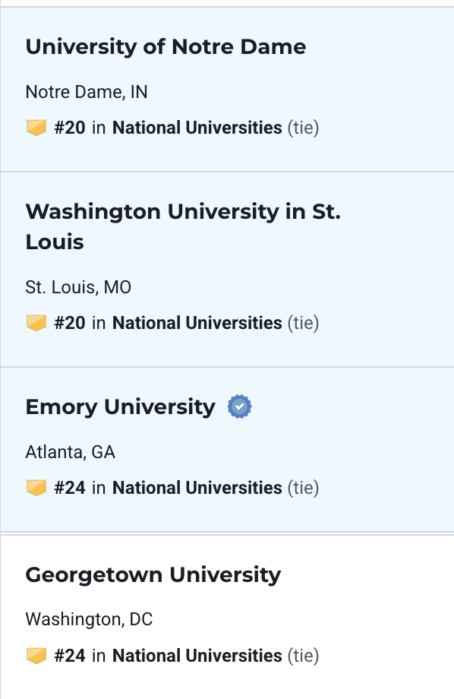Click the (tie) label in Notre Dame's ranking

coord(303,128)
